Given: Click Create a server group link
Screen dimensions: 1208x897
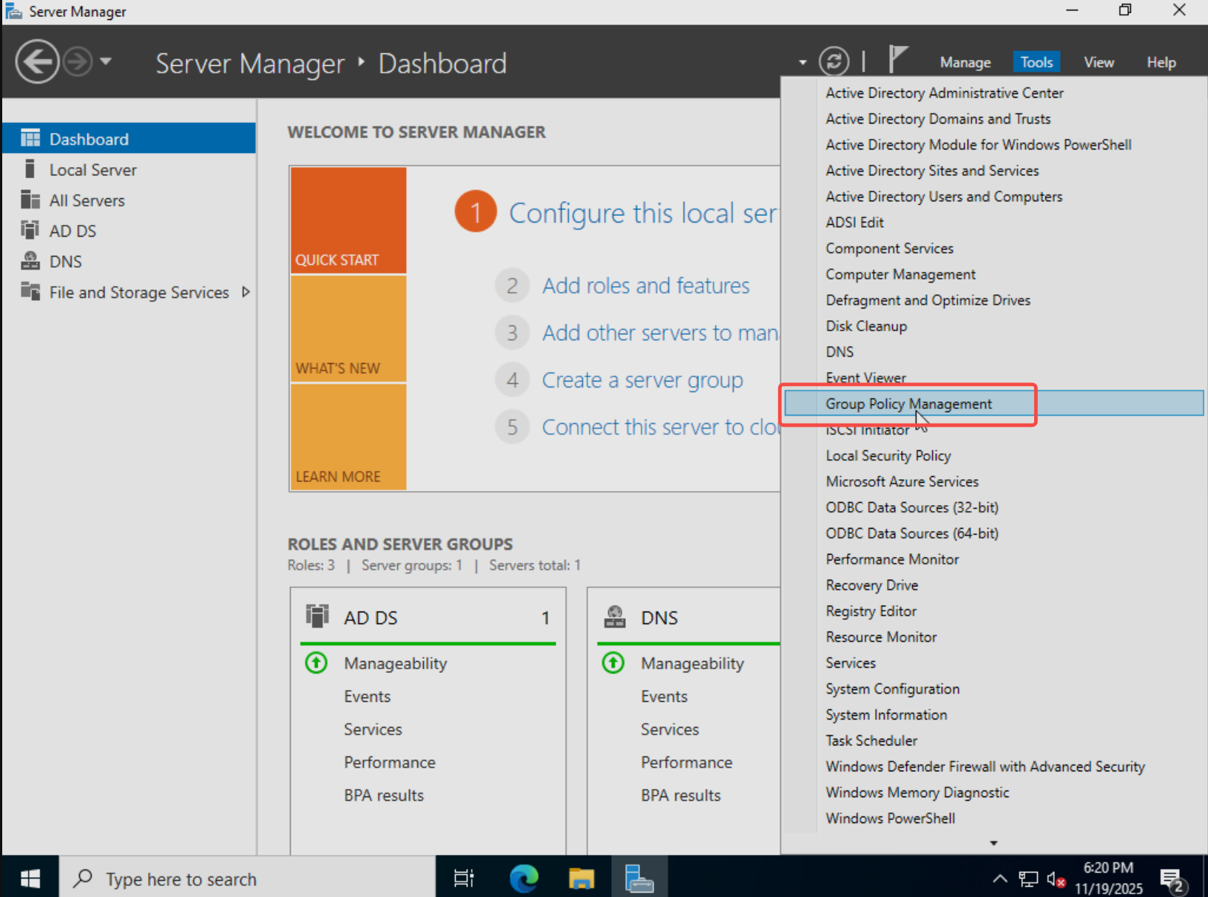Looking at the screenshot, I should tap(642, 380).
